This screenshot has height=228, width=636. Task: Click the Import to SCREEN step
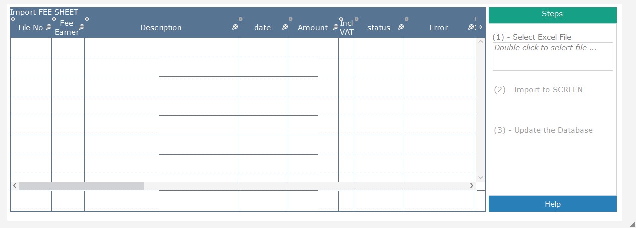pos(538,90)
